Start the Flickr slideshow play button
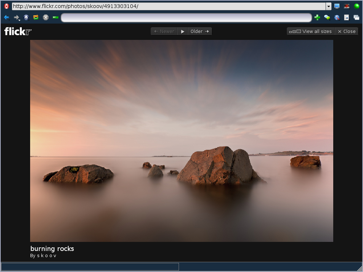 pos(183,32)
